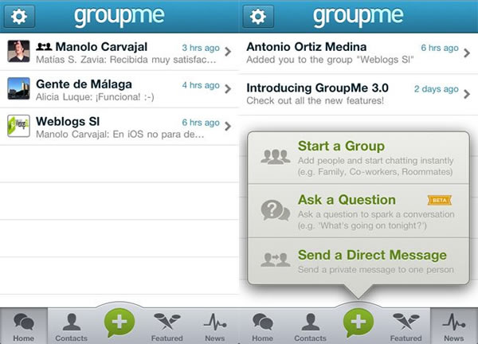Viewport: 478px width, 344px height.
Task: Select Send a Direct Message icon
Action: tap(276, 260)
